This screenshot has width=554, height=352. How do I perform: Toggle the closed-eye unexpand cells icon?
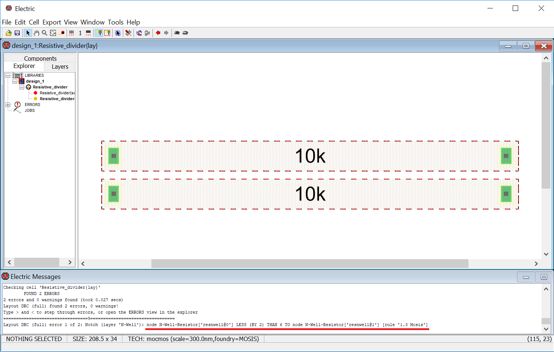(185, 33)
